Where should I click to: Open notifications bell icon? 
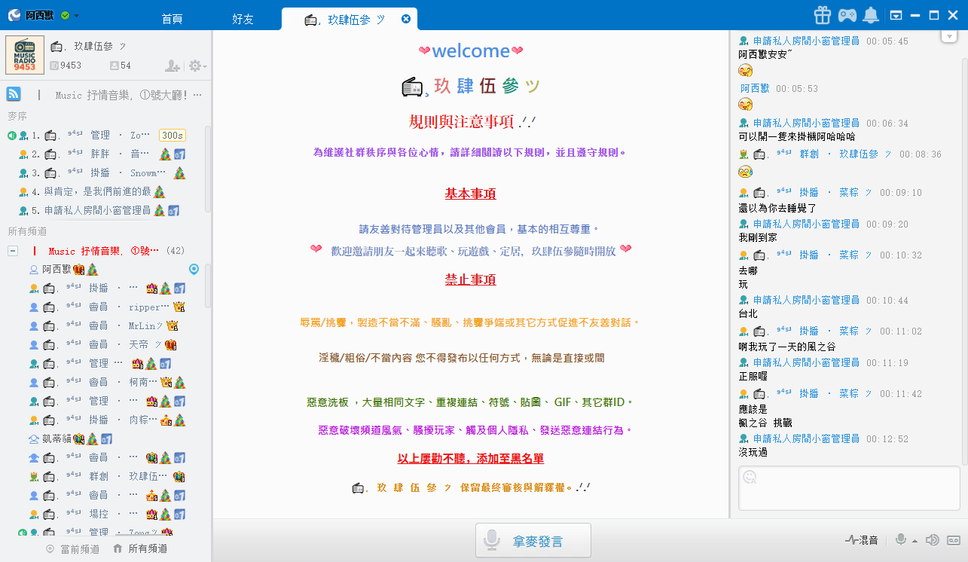[x=871, y=15]
